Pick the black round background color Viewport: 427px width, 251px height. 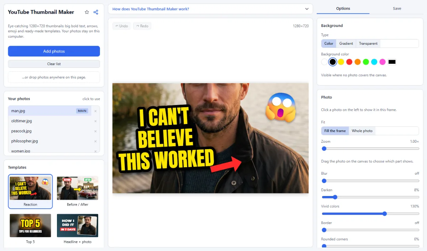point(332,62)
